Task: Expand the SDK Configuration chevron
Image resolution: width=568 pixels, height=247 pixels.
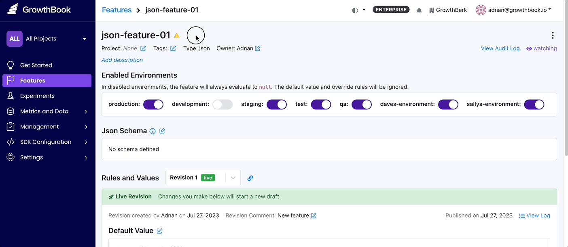Action: (x=86, y=142)
